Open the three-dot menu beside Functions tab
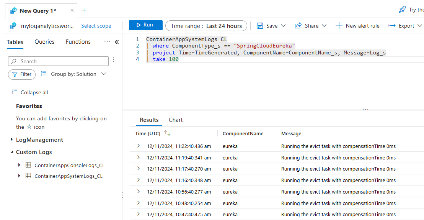This screenshot has height=220, width=424. pyautogui.click(x=107, y=42)
